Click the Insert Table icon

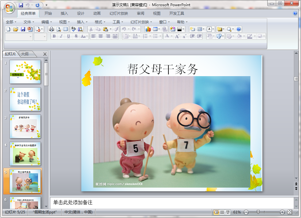point(155,29)
